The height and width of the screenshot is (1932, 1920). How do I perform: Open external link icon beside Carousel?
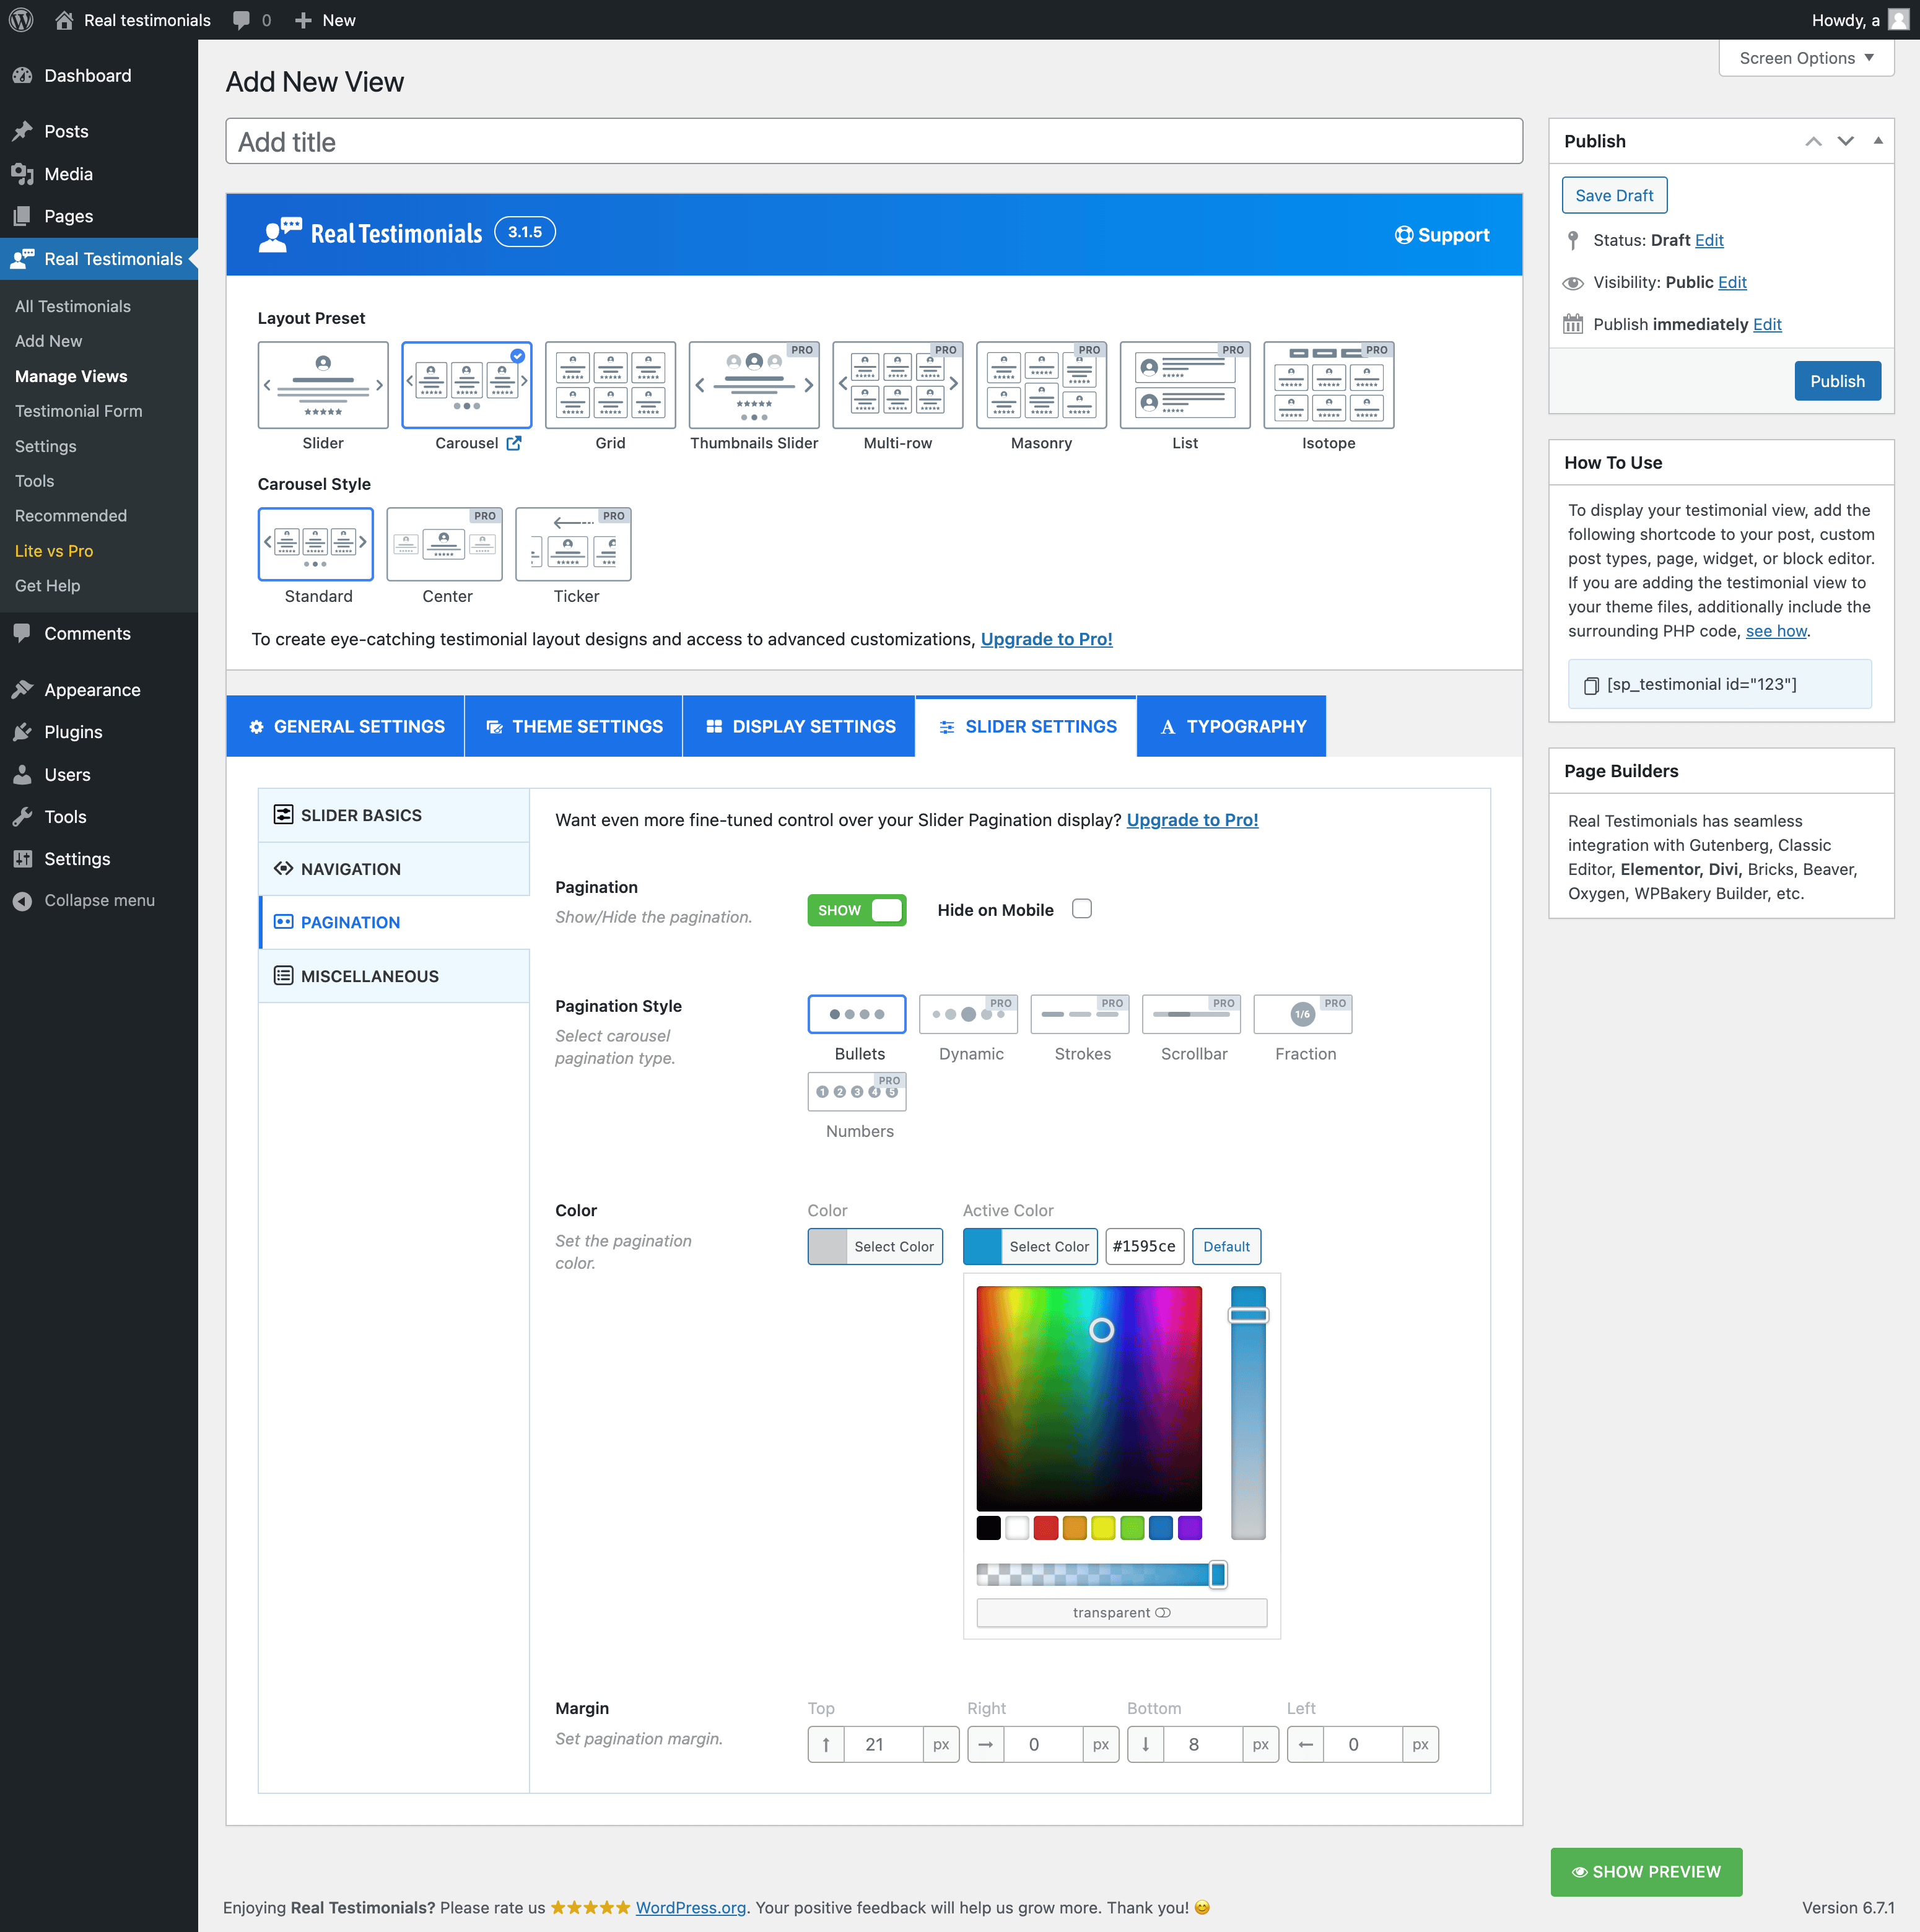point(514,443)
